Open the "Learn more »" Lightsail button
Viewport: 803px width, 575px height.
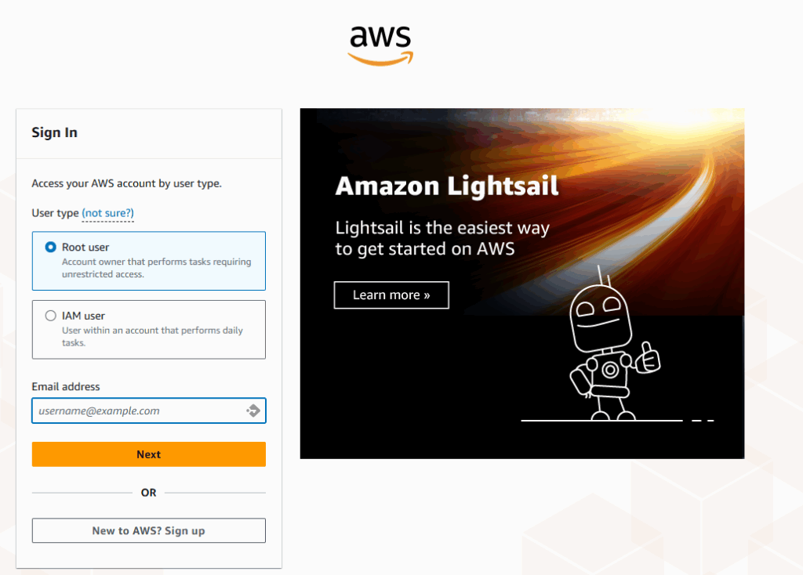(x=391, y=295)
